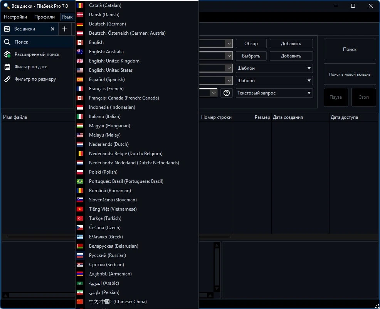Click the Vietnamese flag icon
The height and width of the screenshot is (309, 380).
(x=80, y=209)
